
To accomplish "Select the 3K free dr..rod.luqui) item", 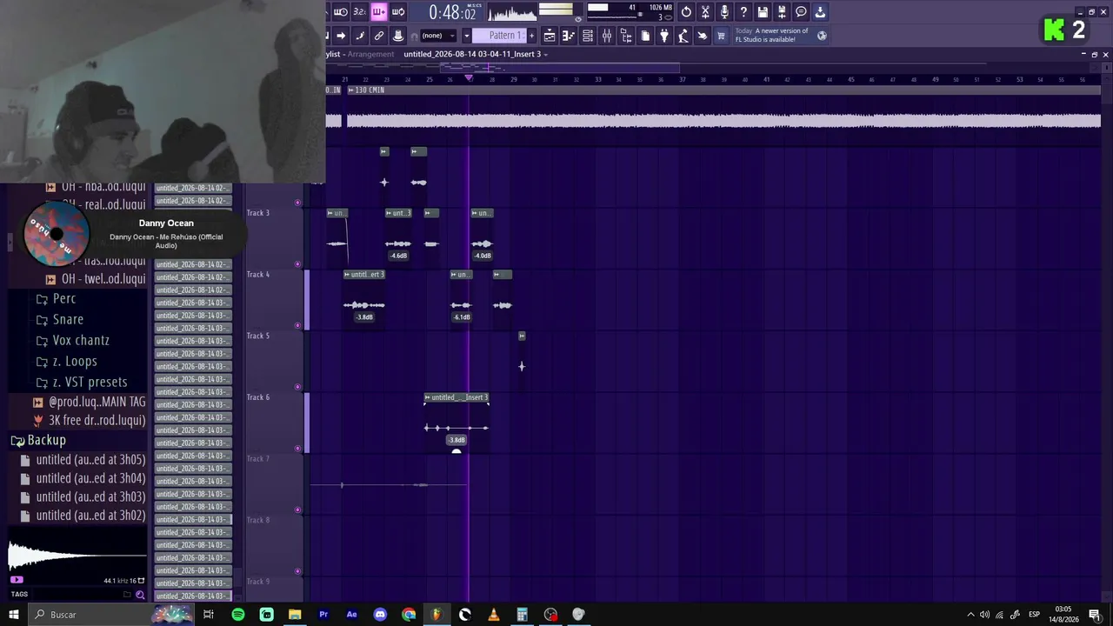I will (x=97, y=421).
